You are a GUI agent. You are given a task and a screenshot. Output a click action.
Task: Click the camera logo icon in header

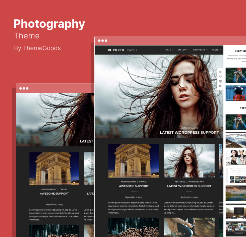(x=110, y=50)
